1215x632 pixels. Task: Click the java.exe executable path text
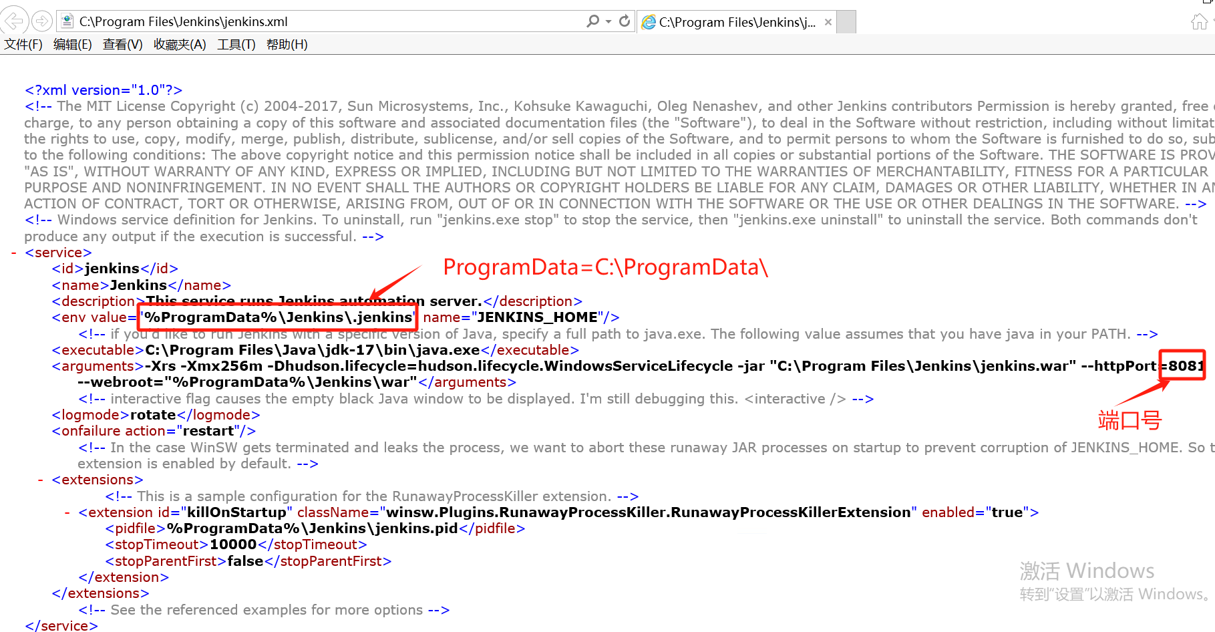tap(312, 350)
